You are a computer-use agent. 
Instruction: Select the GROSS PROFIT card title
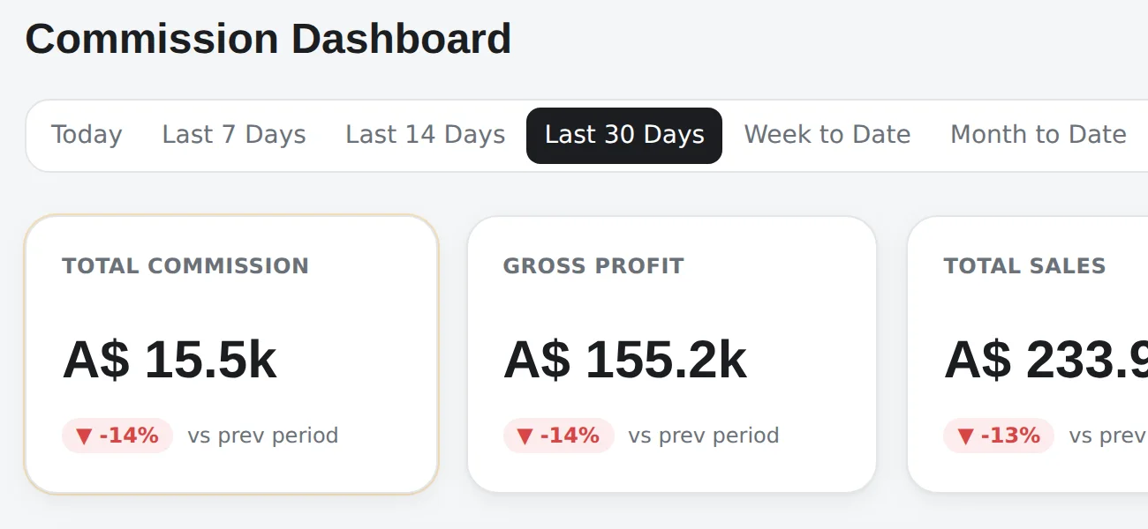(x=593, y=265)
